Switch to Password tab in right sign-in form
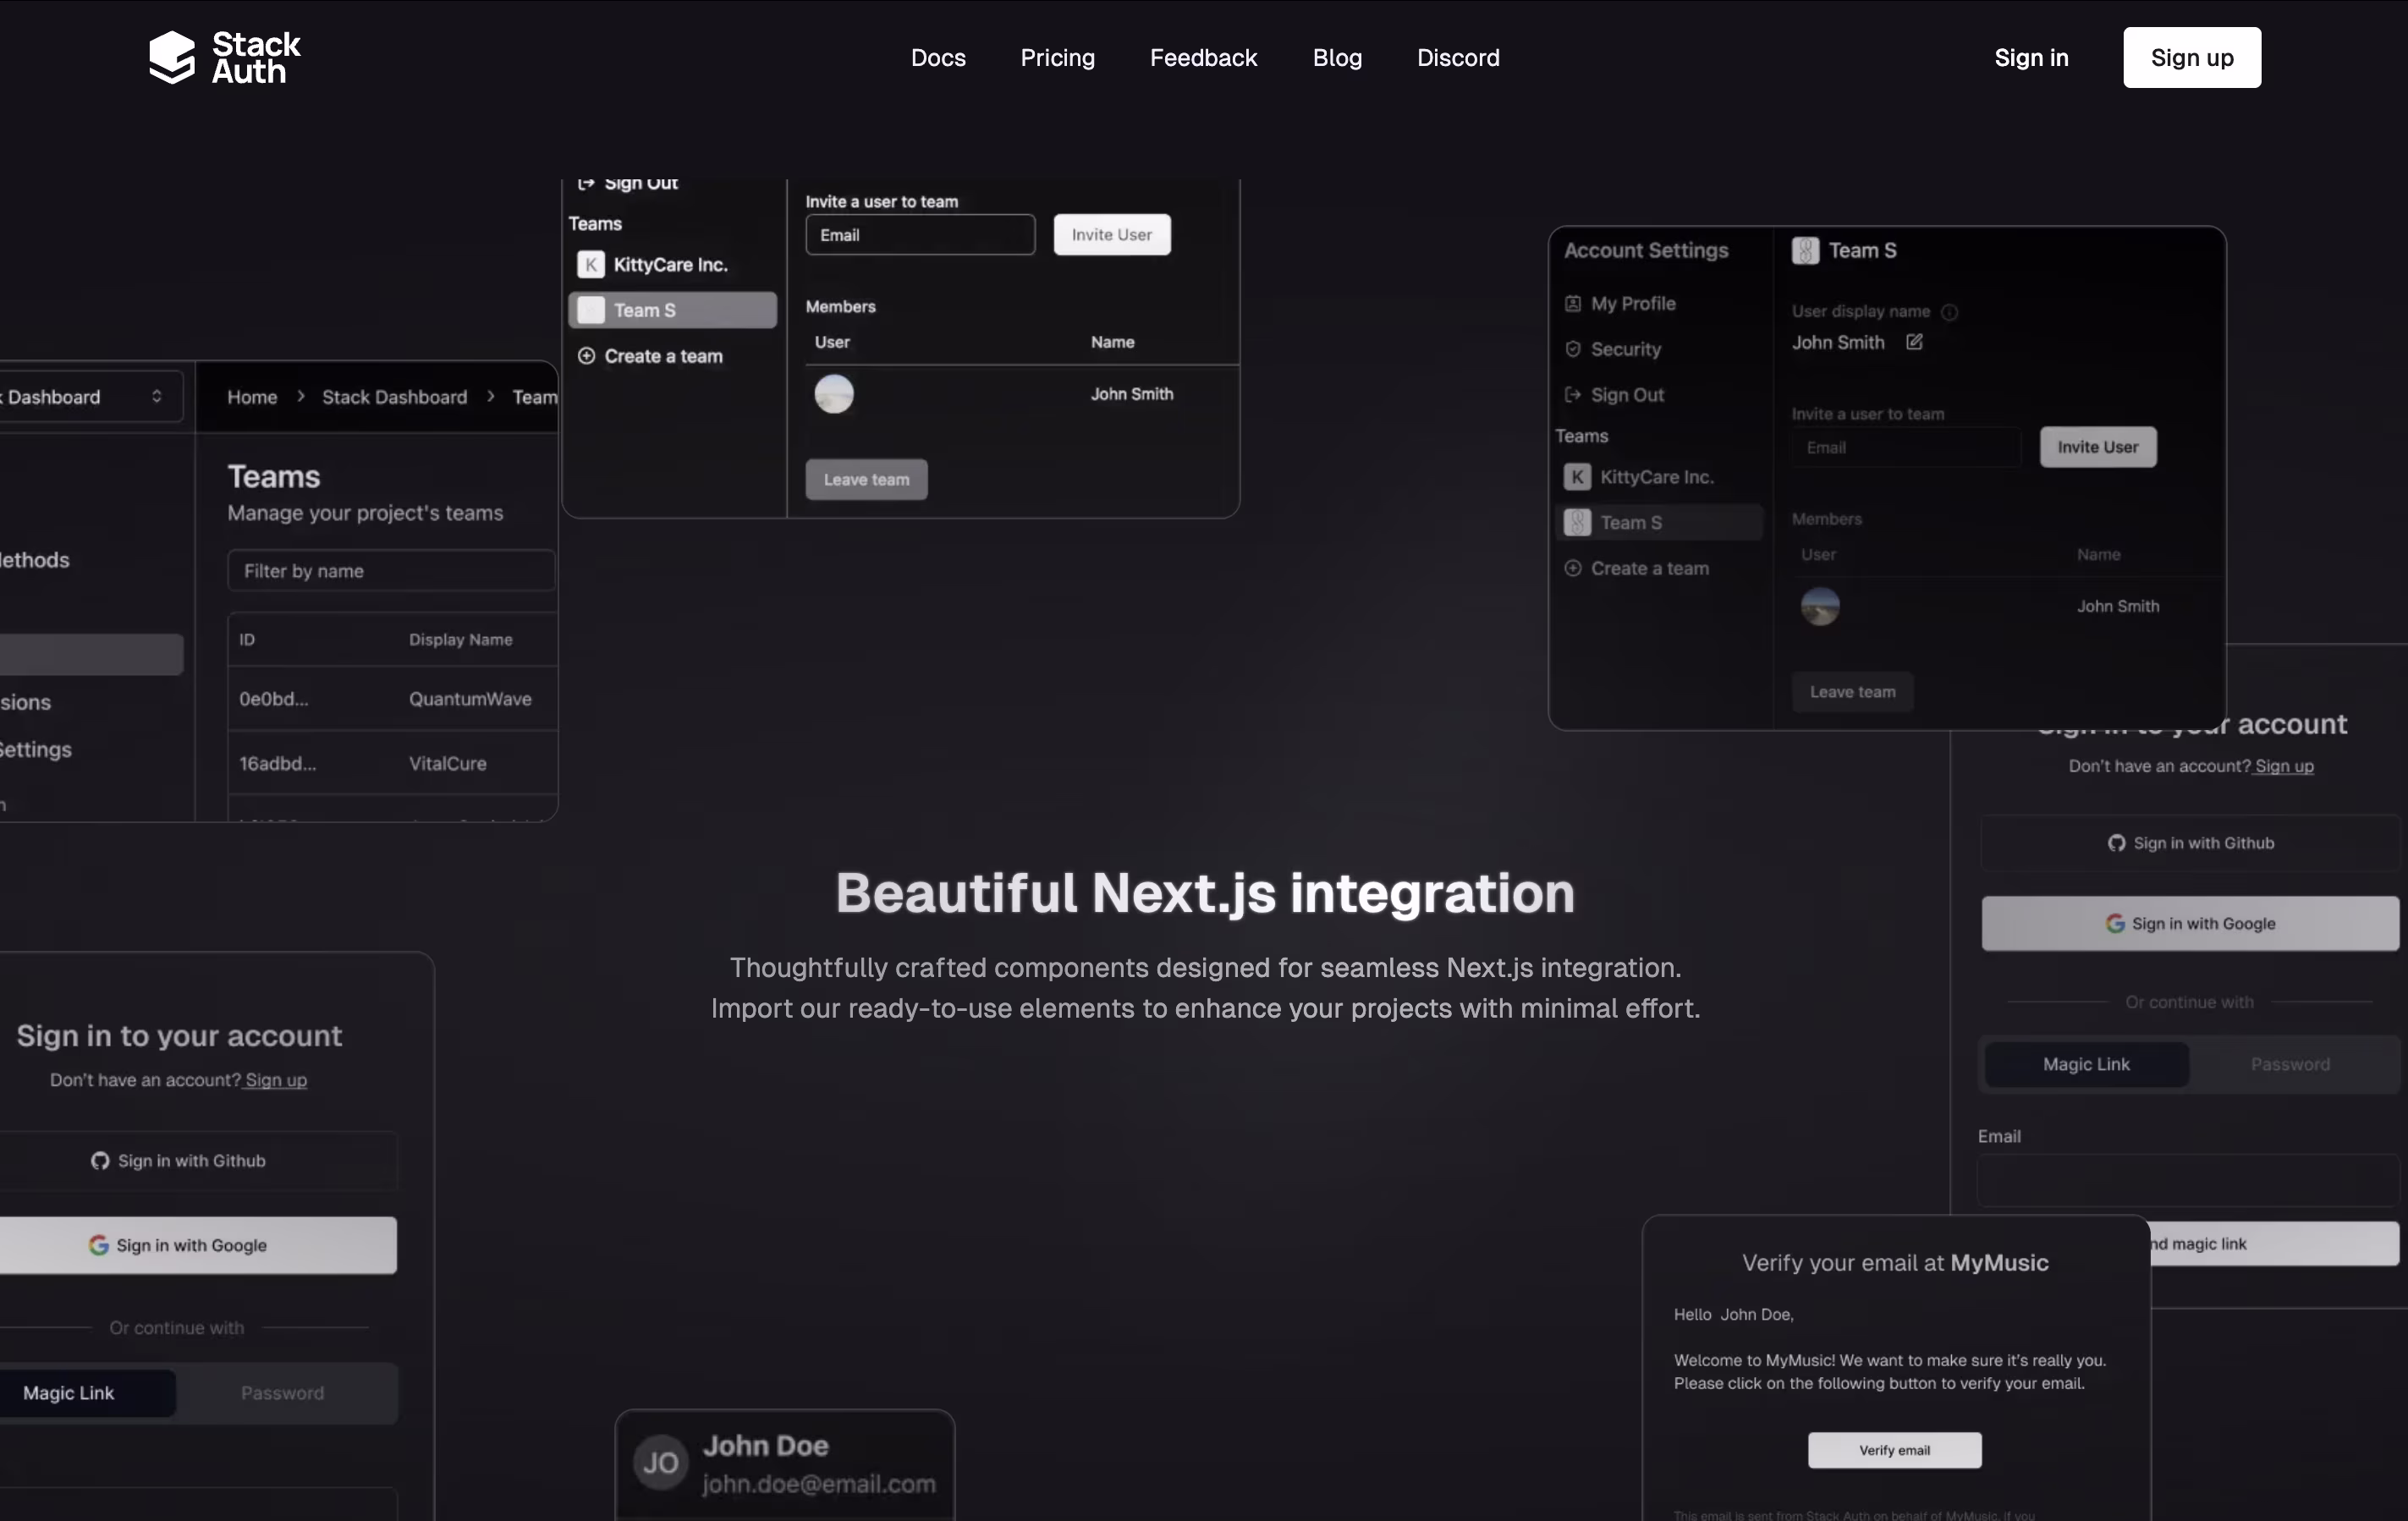 [2289, 1064]
